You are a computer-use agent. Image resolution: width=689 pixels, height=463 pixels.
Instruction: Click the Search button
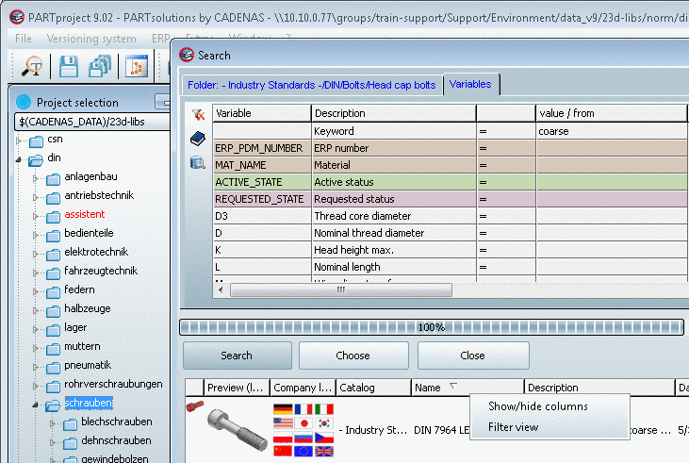point(238,356)
